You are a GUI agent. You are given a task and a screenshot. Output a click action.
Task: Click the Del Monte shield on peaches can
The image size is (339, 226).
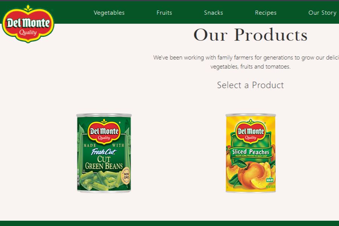point(251,131)
